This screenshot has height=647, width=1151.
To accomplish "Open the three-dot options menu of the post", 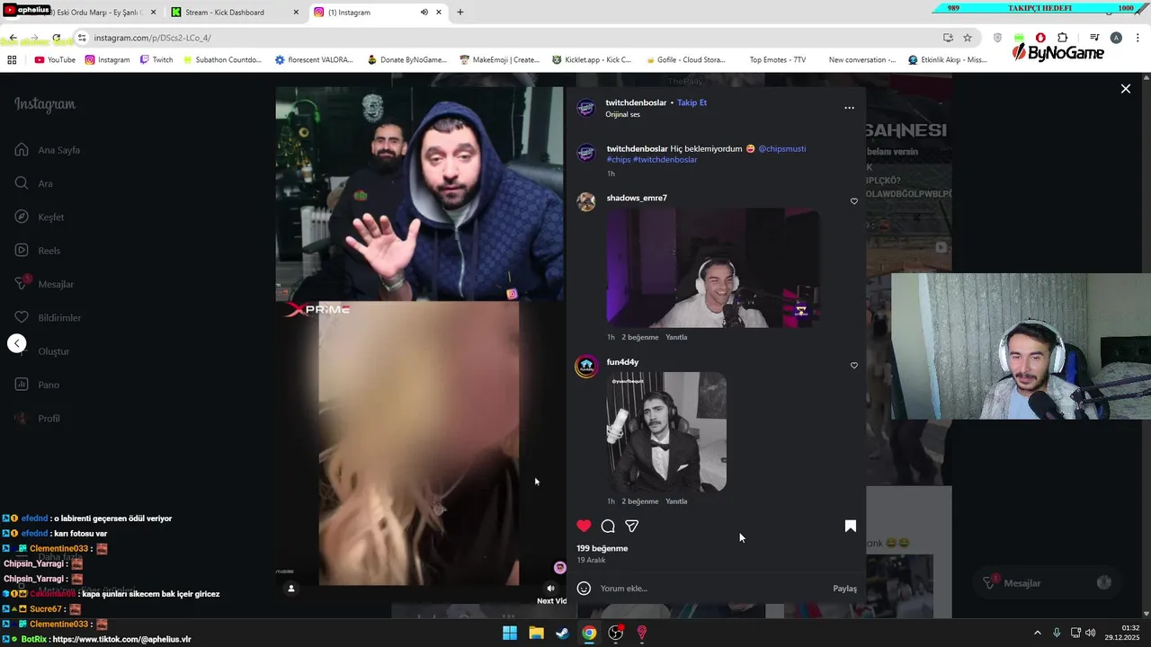I will pos(849,108).
